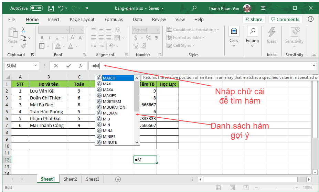Open Format as Table dropdown
Viewport: 319px width, 192px height.
pos(185,38)
